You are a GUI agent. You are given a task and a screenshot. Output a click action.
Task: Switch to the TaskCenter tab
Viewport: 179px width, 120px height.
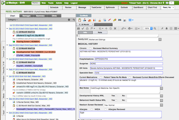pos(97,7)
